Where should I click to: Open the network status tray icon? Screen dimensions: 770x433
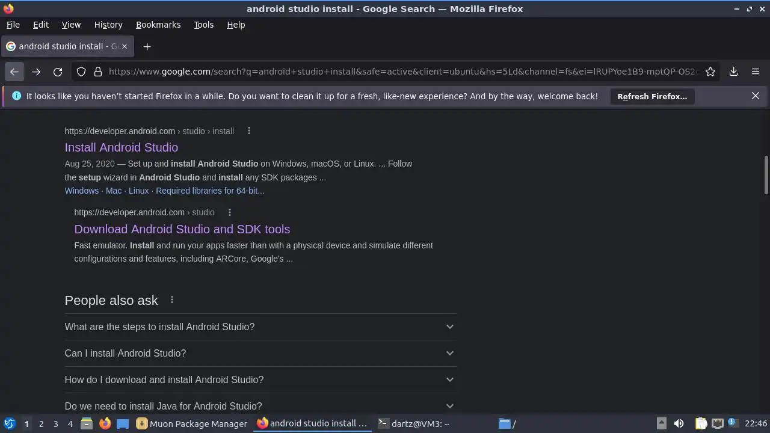[717, 423]
